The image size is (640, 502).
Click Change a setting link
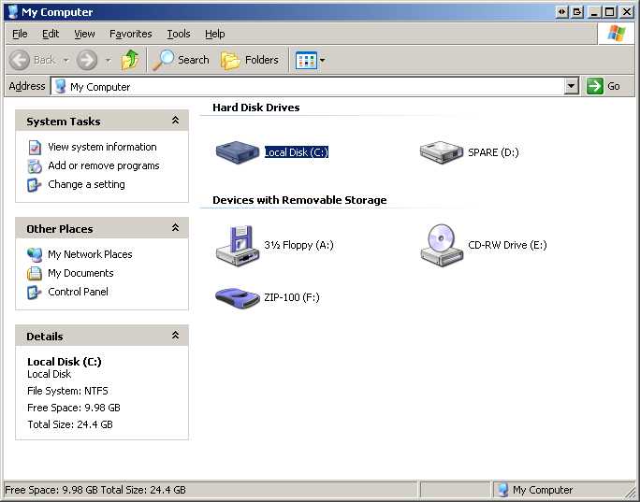click(x=86, y=184)
